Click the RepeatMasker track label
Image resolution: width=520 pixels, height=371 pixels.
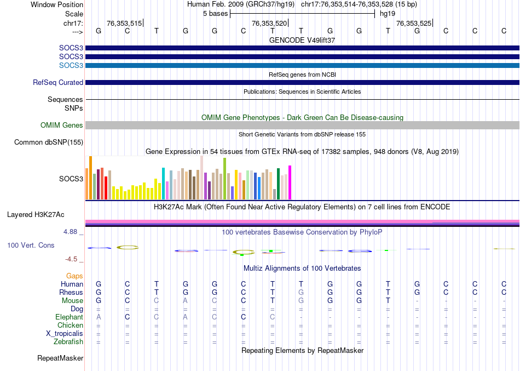tap(60, 358)
